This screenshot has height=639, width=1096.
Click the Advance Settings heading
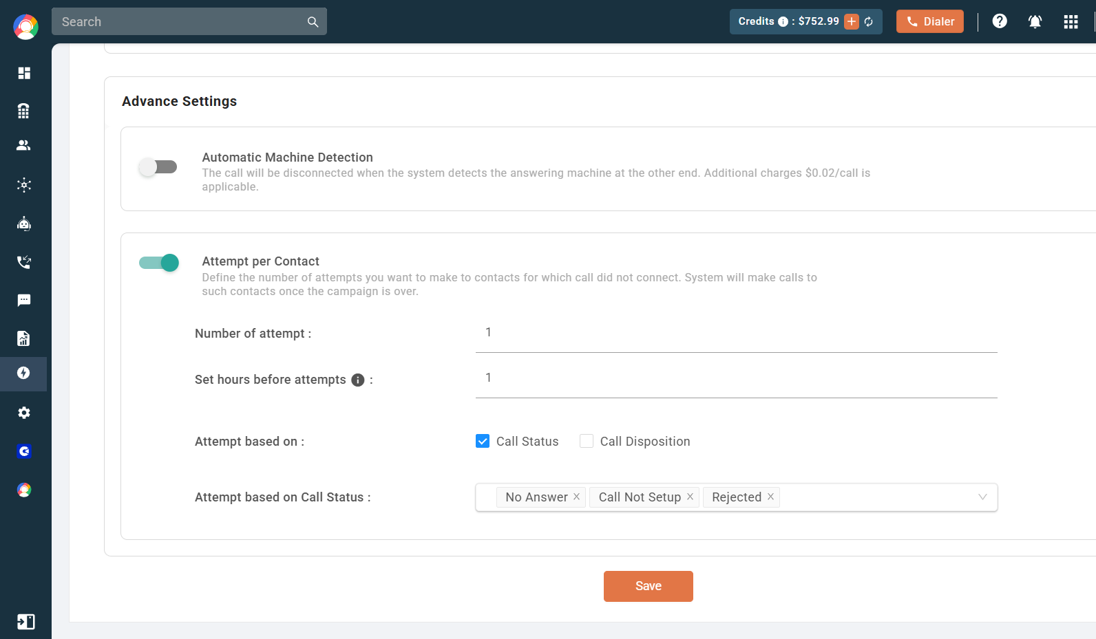[180, 101]
